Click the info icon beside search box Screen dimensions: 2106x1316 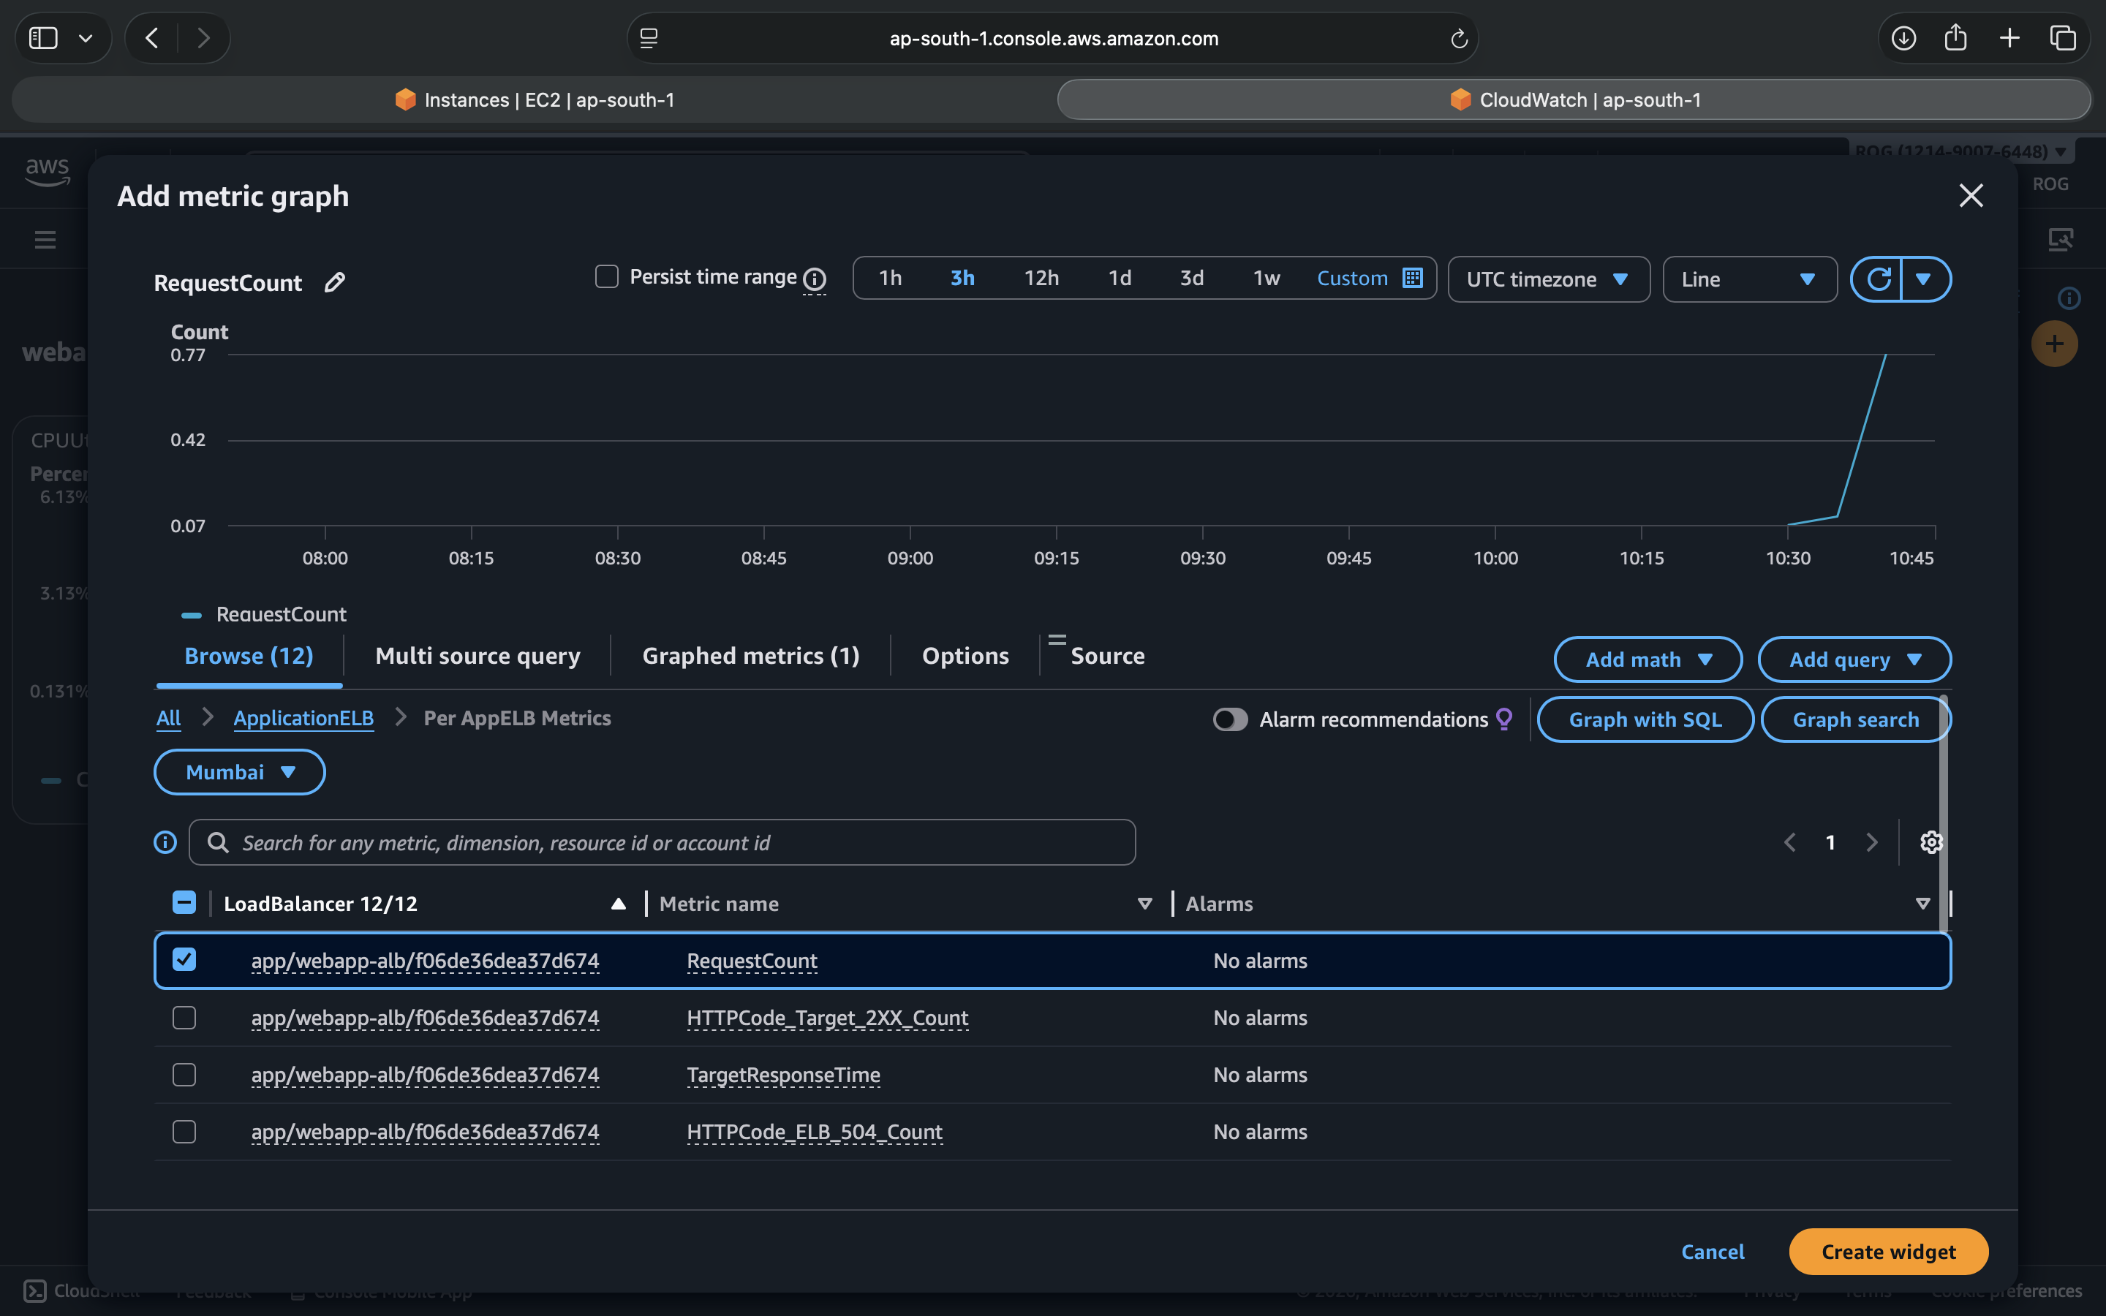click(165, 842)
